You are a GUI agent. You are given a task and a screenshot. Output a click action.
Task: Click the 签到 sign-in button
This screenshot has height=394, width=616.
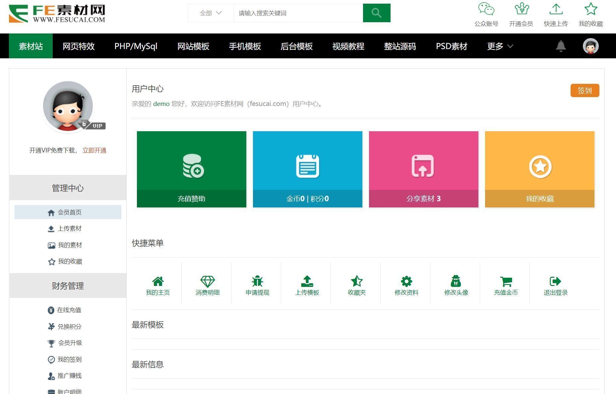click(x=585, y=90)
